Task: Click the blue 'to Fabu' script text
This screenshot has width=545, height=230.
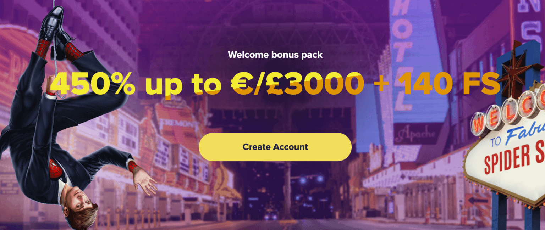Action: click(518, 138)
